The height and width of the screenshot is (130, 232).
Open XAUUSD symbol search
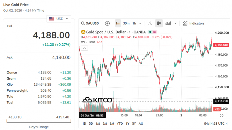90,23
